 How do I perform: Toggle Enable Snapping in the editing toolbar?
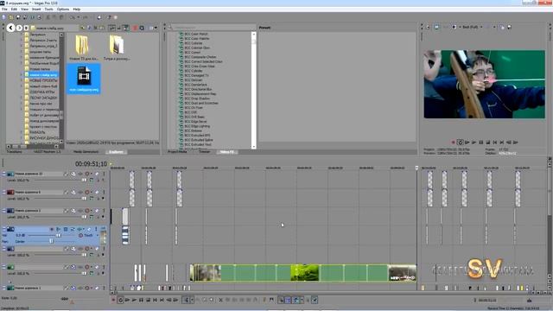coord(281,300)
